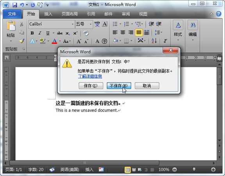
Task: Click the 不保存(N) button
Action: point(119,86)
